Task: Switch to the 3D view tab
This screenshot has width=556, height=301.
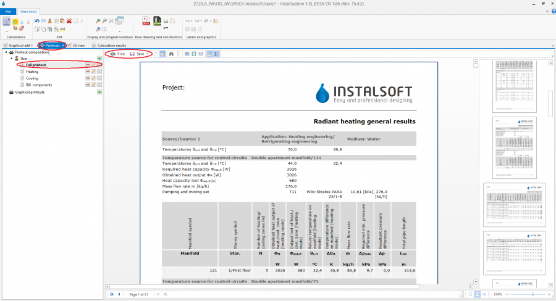Action: 78,45
